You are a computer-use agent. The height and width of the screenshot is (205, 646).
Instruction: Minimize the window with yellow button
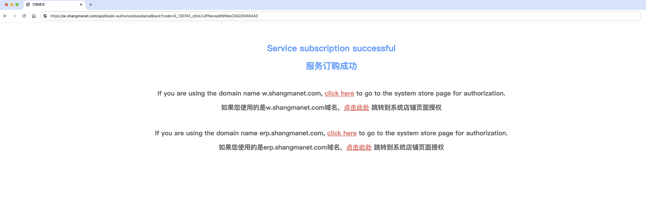pyautogui.click(x=11, y=5)
